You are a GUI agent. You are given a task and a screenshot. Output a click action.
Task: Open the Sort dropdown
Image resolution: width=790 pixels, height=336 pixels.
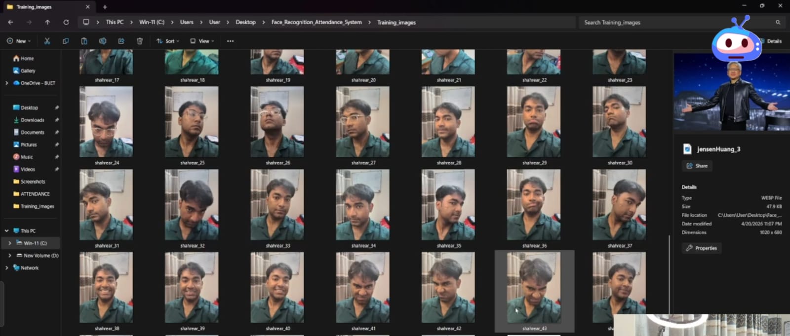tap(168, 41)
